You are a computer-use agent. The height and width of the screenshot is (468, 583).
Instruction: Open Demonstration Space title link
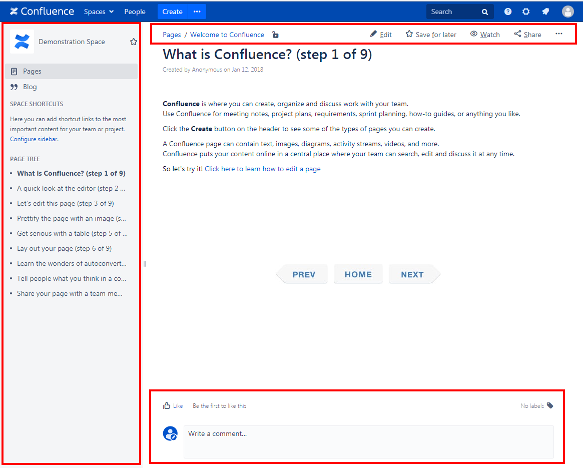pos(72,42)
